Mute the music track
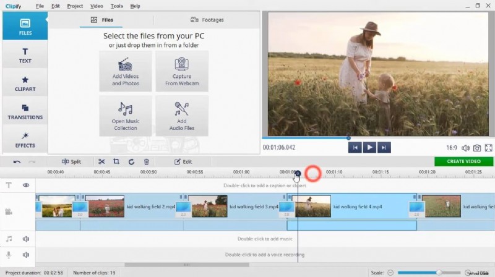 [26, 239]
